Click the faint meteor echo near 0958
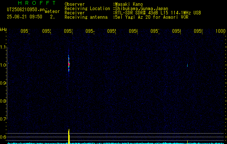This screenshot has height=144, width=227. pyautogui.click(x=187, y=65)
